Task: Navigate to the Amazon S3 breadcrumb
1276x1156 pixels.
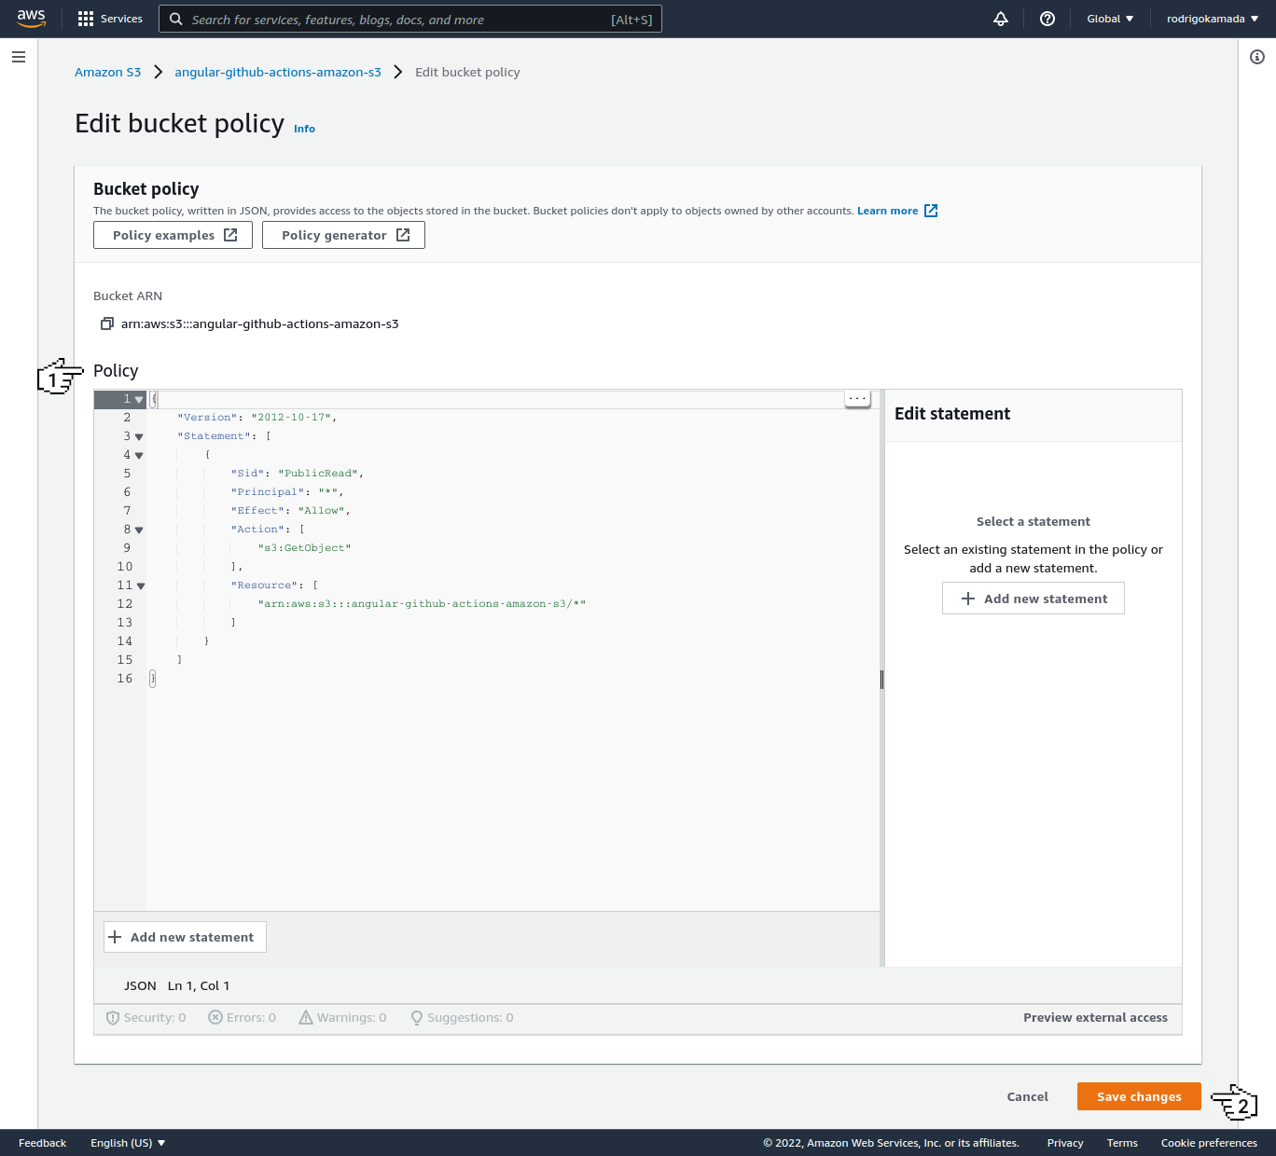Action: [108, 72]
